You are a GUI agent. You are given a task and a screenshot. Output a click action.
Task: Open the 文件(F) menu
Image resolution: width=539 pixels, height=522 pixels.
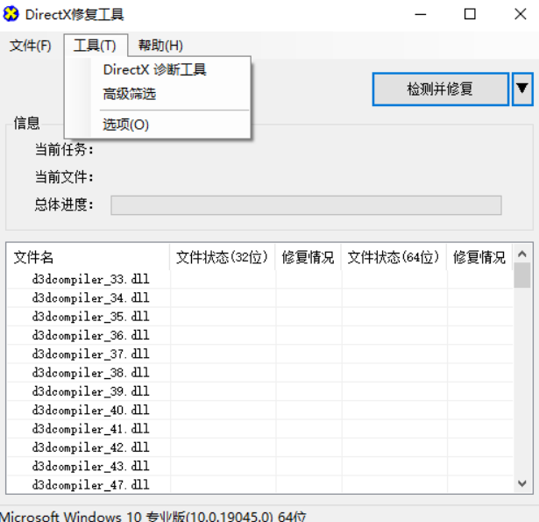pyautogui.click(x=31, y=46)
